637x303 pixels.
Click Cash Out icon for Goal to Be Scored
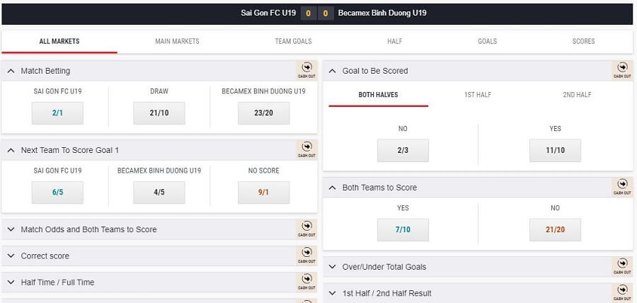point(622,70)
